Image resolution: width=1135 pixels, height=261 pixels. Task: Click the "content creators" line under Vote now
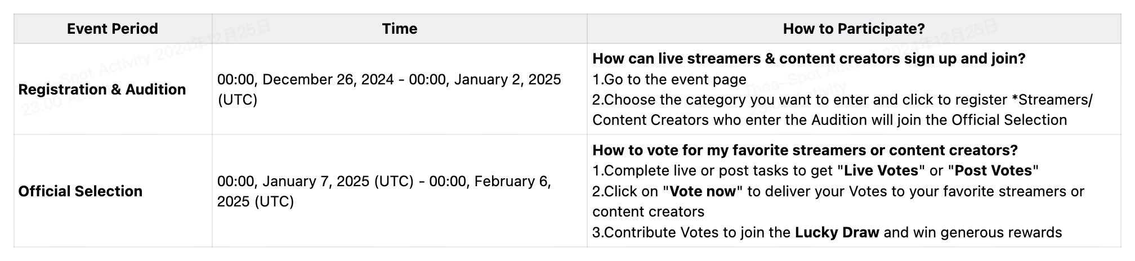click(648, 211)
